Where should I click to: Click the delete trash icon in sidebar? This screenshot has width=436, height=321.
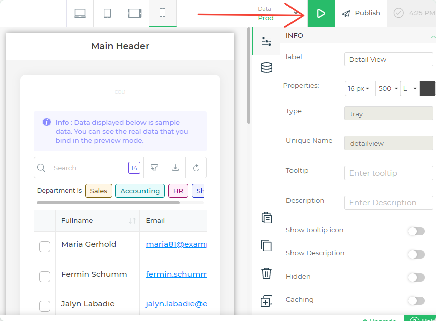pyautogui.click(x=266, y=273)
